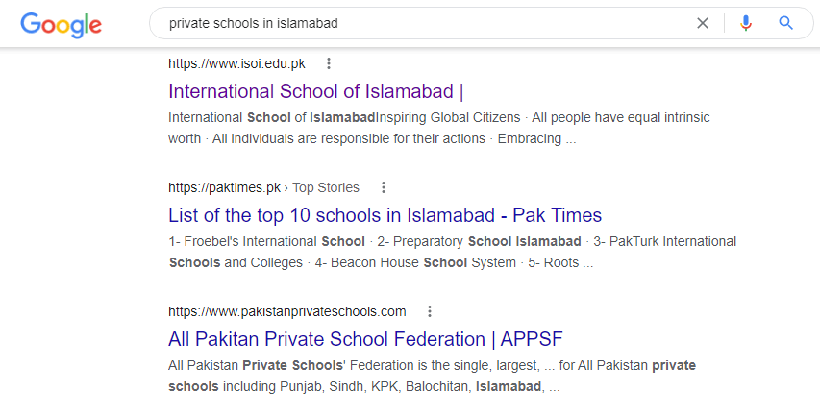
Task: Open the three-dot menu beside pakistanprivateschools.com
Action: tap(430, 311)
